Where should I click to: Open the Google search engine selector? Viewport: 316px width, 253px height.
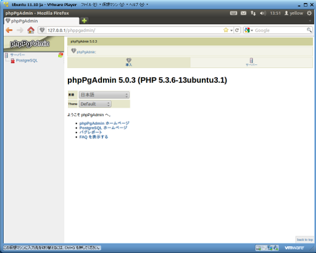tap(249, 30)
